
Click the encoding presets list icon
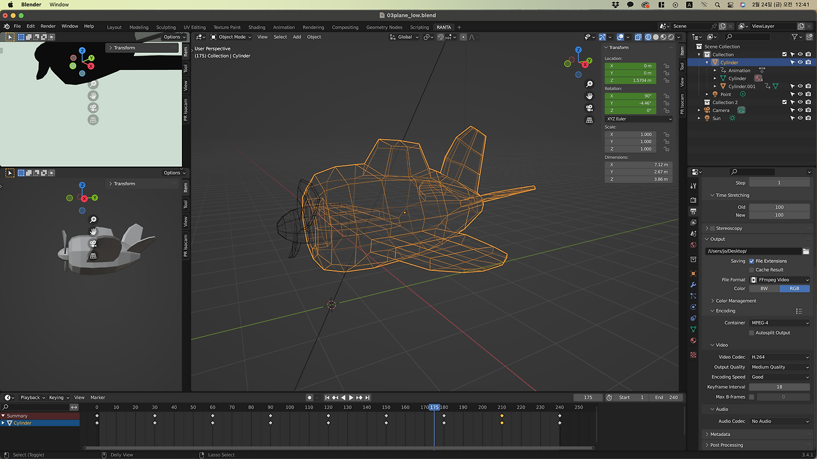(x=798, y=311)
